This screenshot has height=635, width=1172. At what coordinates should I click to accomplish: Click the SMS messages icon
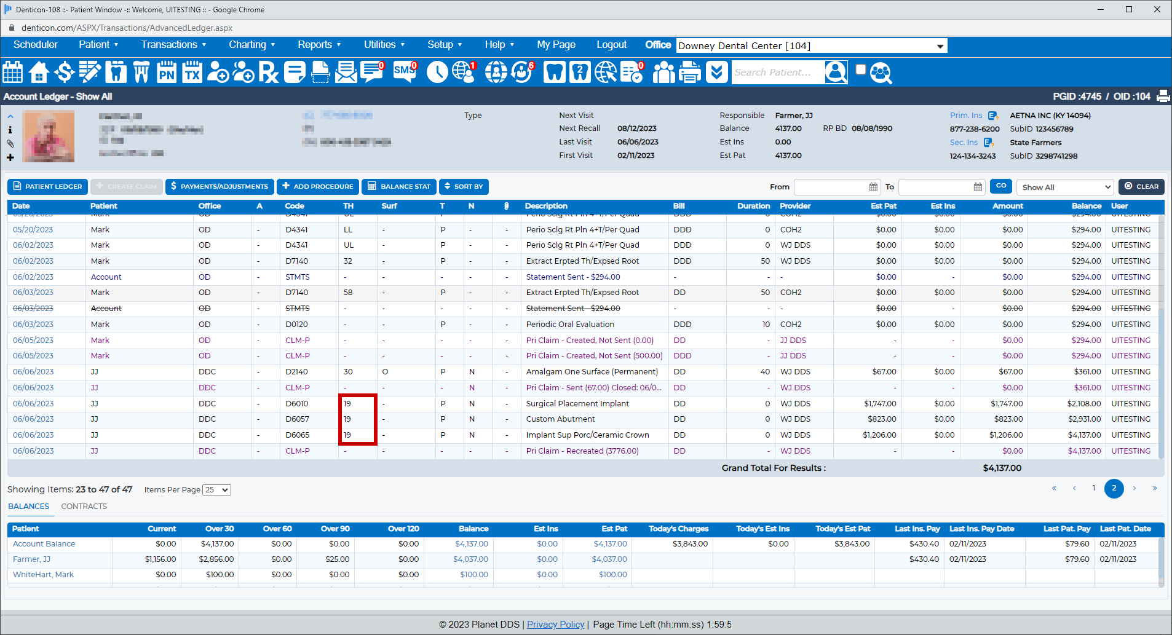pos(405,72)
